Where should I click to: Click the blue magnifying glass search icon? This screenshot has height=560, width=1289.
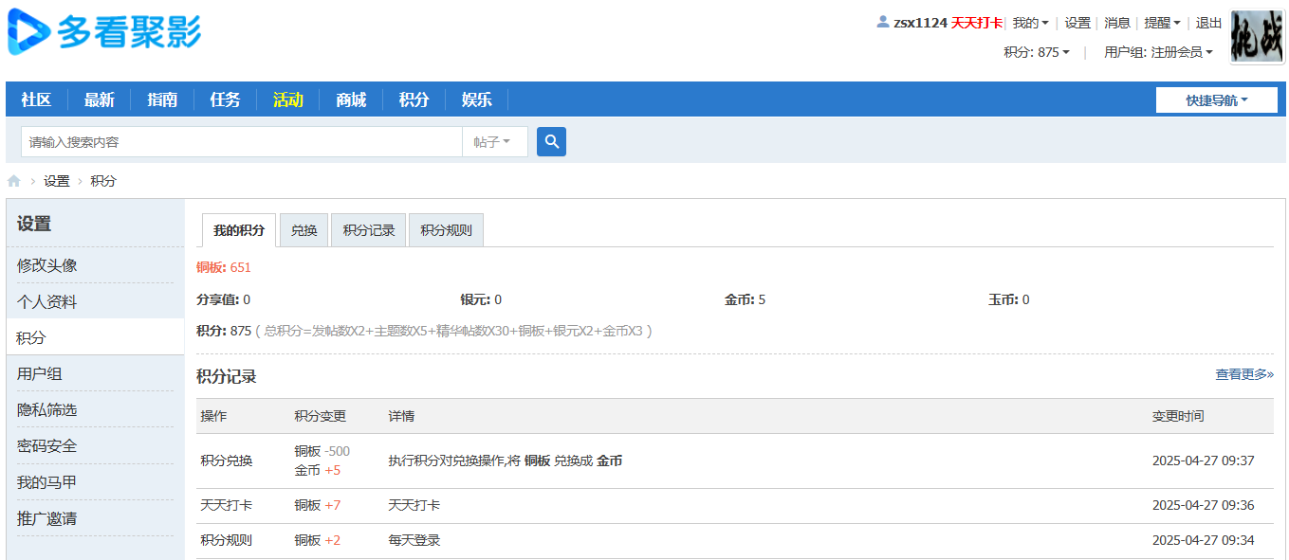[x=551, y=140]
